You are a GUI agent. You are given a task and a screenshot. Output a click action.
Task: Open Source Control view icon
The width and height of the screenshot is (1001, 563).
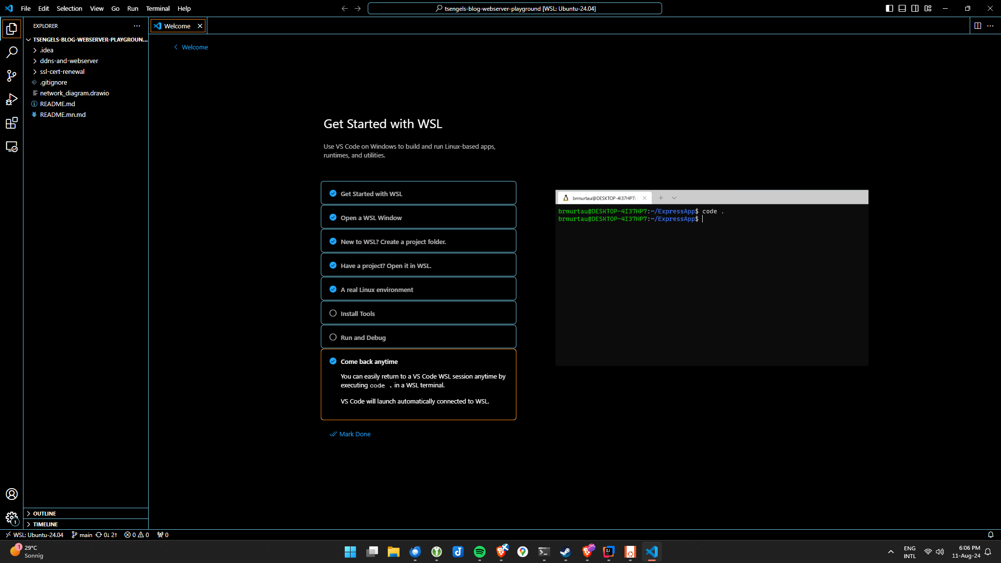click(x=12, y=76)
